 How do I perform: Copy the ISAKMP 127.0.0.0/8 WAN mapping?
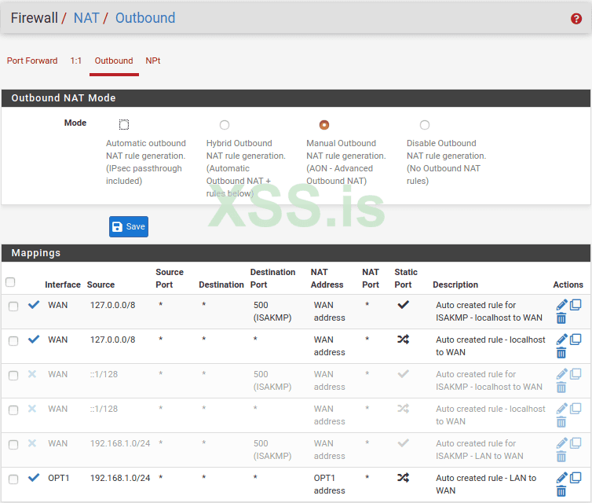coord(576,305)
